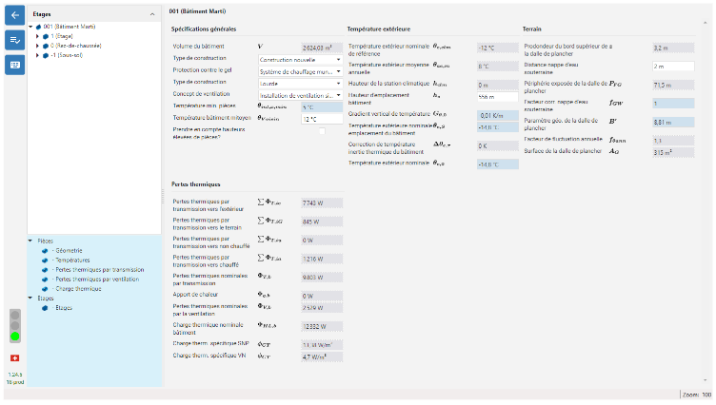
Task: Open the Charge thermique view
Action: click(77, 289)
